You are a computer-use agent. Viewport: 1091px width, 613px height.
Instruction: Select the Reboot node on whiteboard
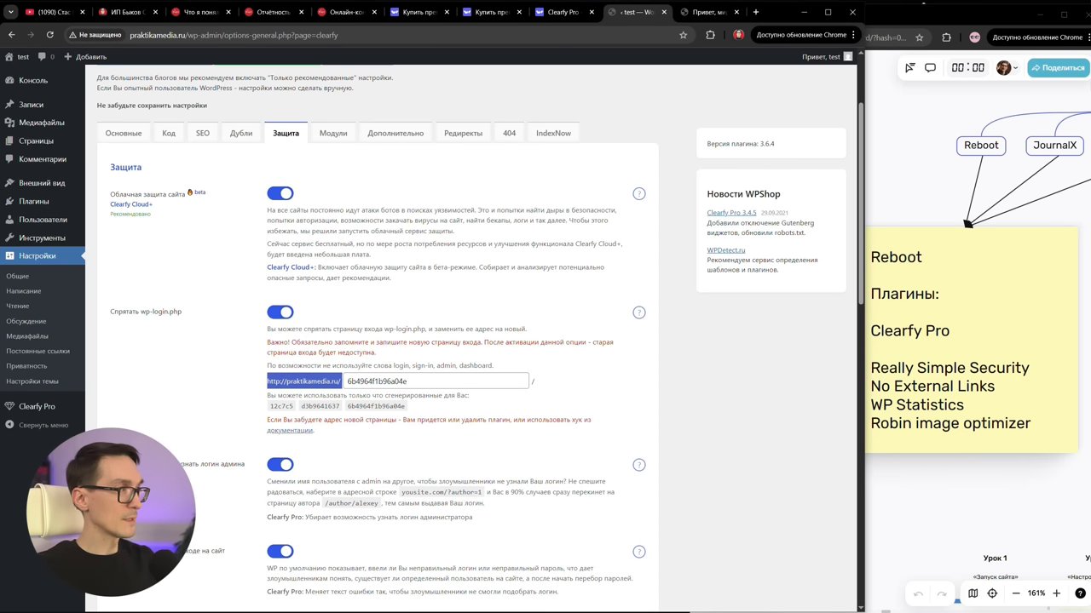pos(981,146)
